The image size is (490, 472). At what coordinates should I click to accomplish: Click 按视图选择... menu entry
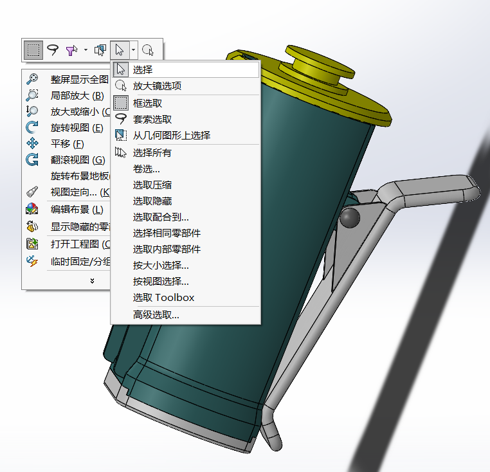186,281
